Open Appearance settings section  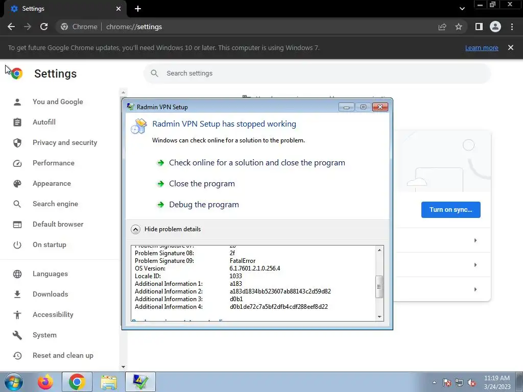(x=52, y=183)
